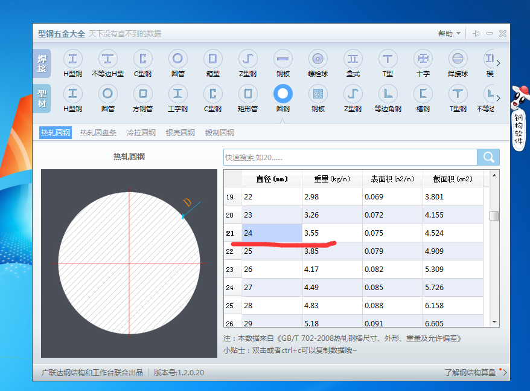Viewport: 530px width, 391px height.
Task: Select Z型钢 in the 型材 row
Action: (353, 98)
